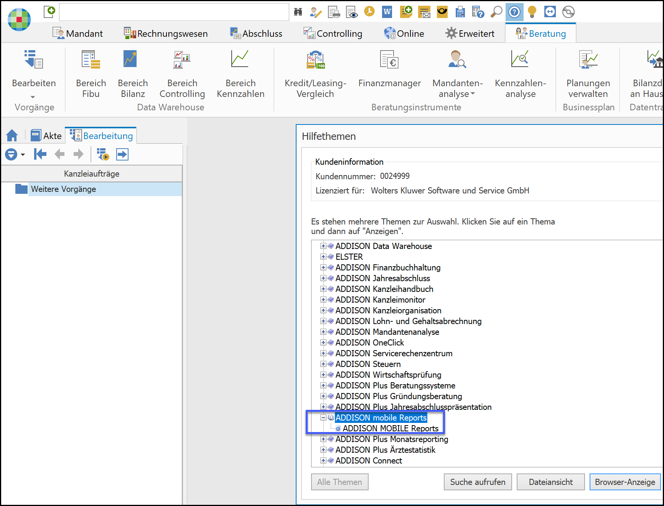664x506 pixels.
Task: Click the Bereich Fibu ribbon button
Action: tap(91, 75)
